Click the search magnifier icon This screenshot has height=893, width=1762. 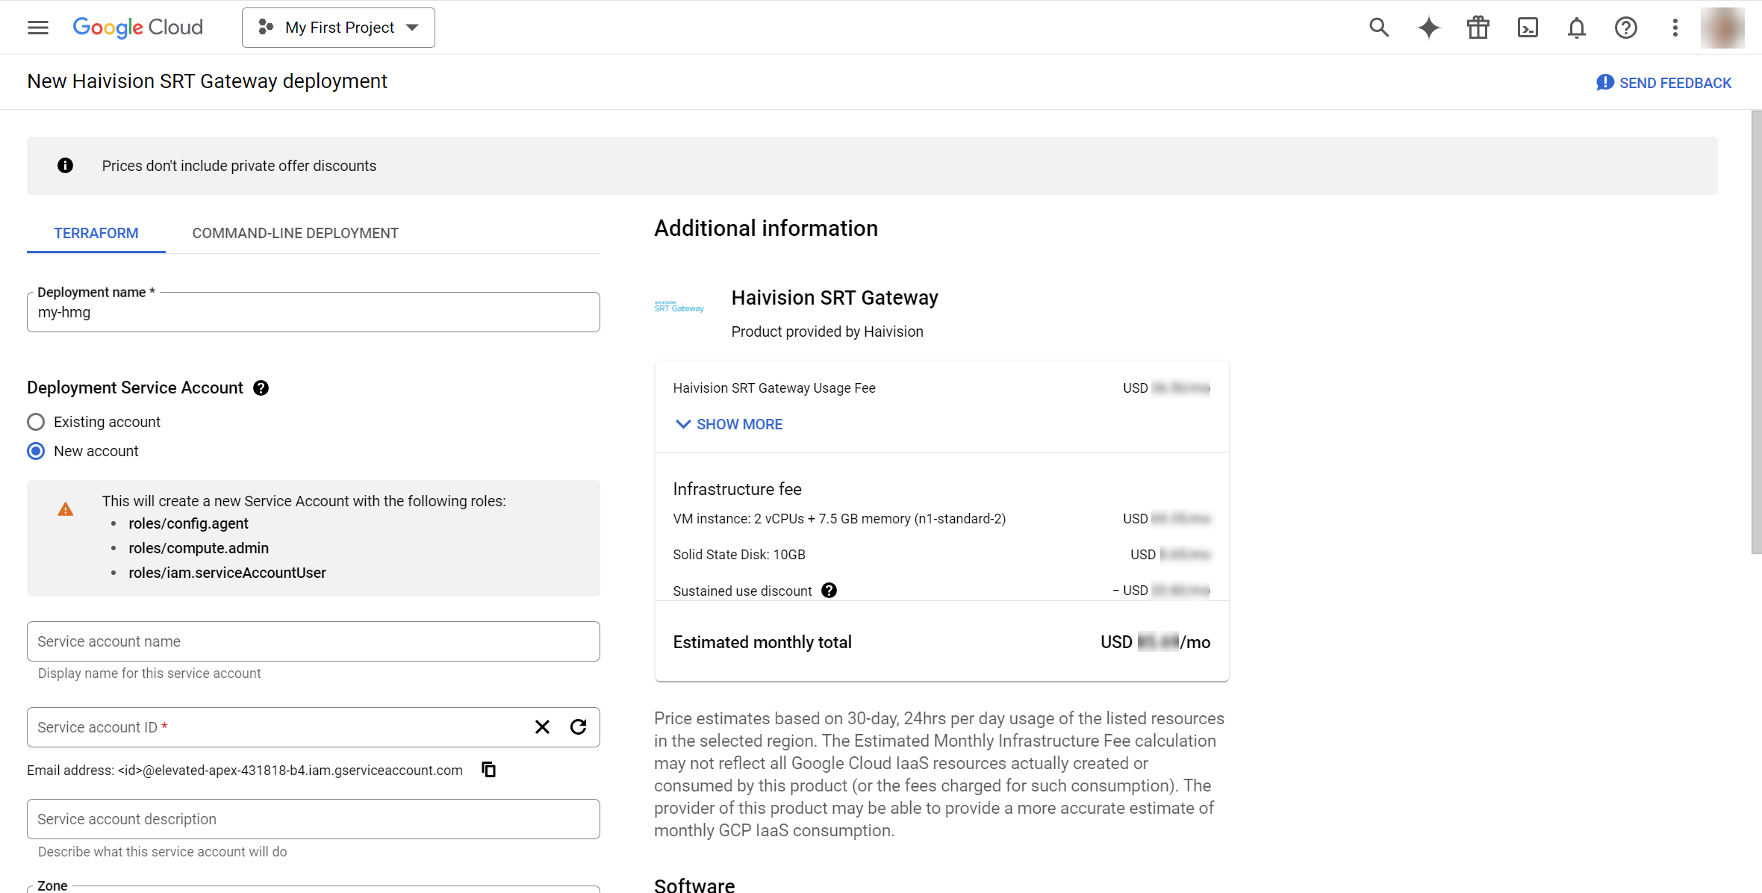[1379, 28]
